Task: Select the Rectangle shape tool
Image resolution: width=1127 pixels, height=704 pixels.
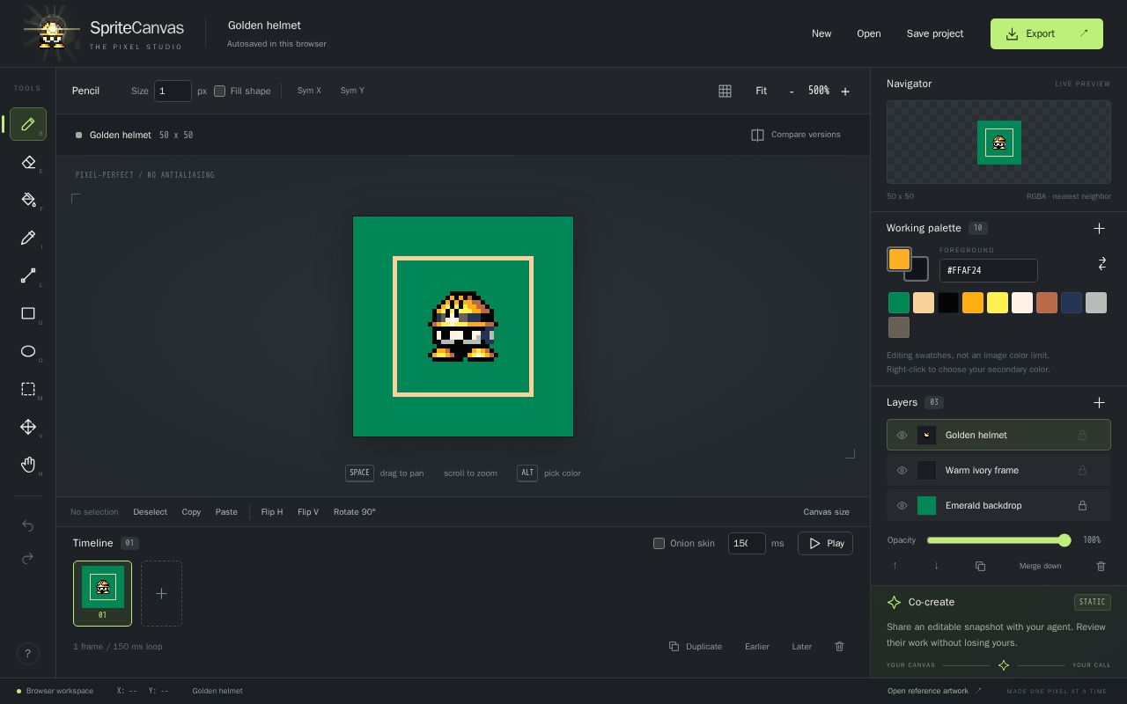Action: pos(28,313)
